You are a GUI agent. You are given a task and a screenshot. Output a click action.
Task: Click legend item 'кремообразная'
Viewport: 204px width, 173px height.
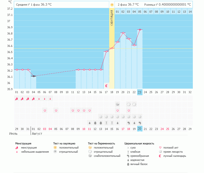coord(140,156)
